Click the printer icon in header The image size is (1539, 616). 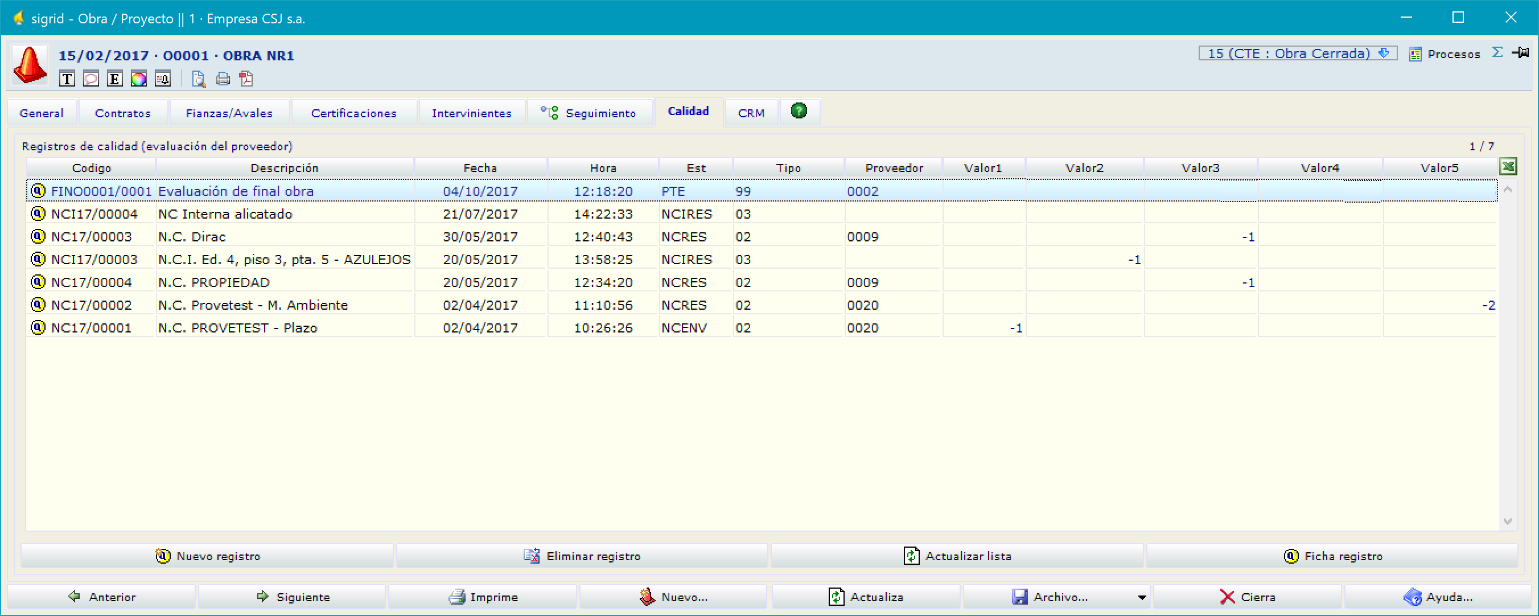click(223, 79)
